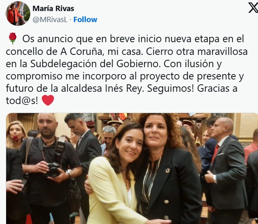This screenshot has height=224, width=258.
Task: Open the attached tweet photo
Action: (132, 168)
